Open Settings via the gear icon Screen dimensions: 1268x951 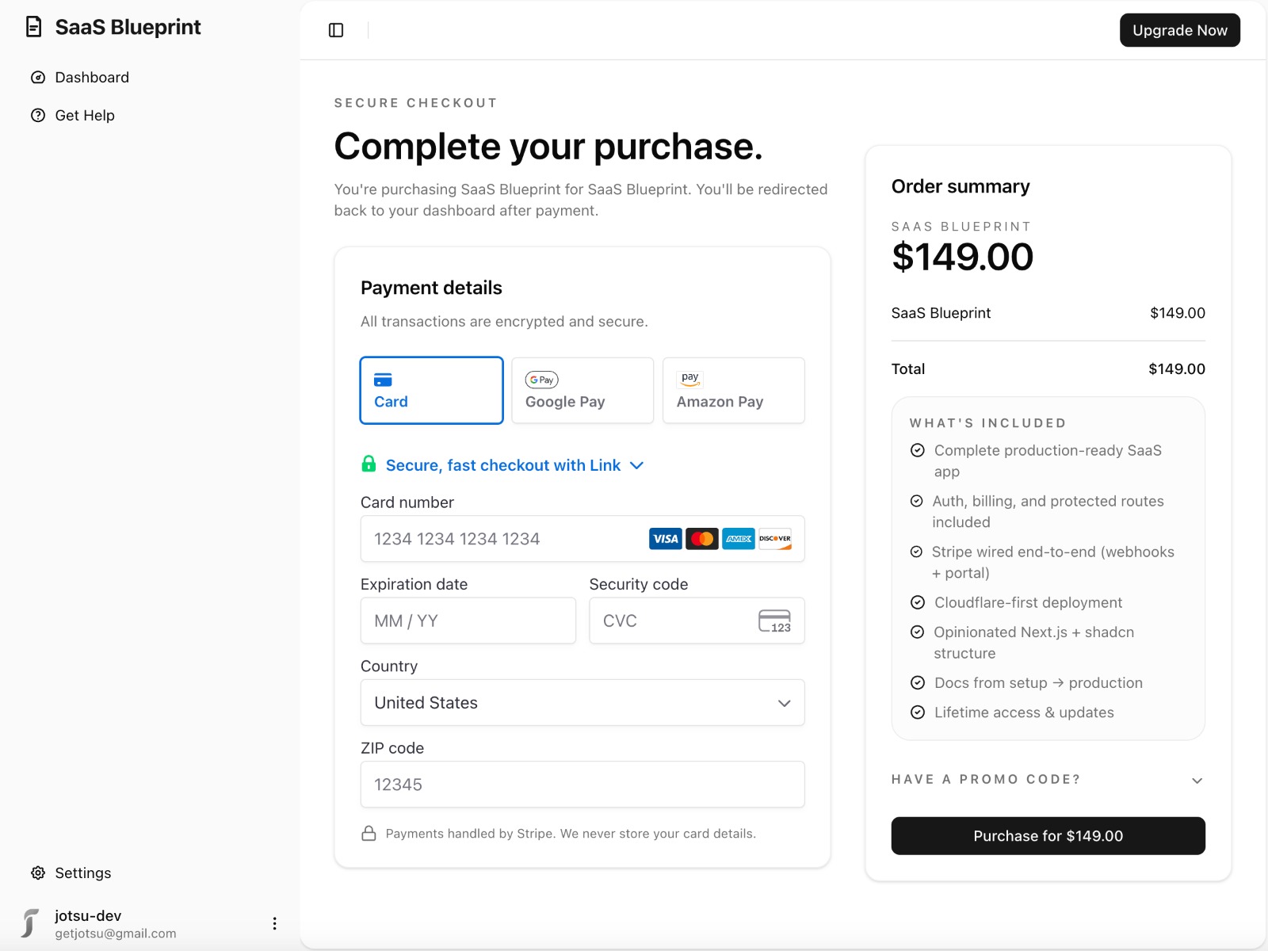pyautogui.click(x=37, y=873)
